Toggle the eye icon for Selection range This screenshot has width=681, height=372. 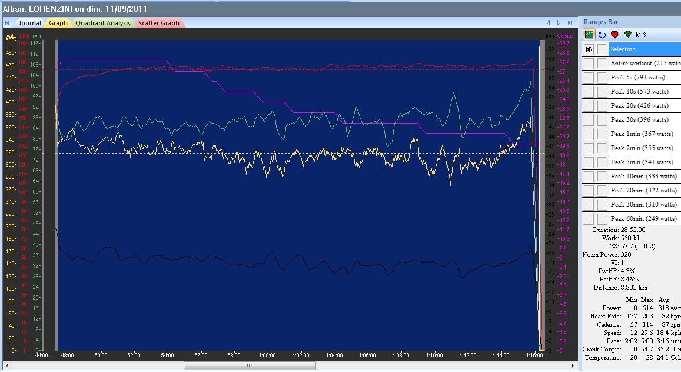click(589, 49)
